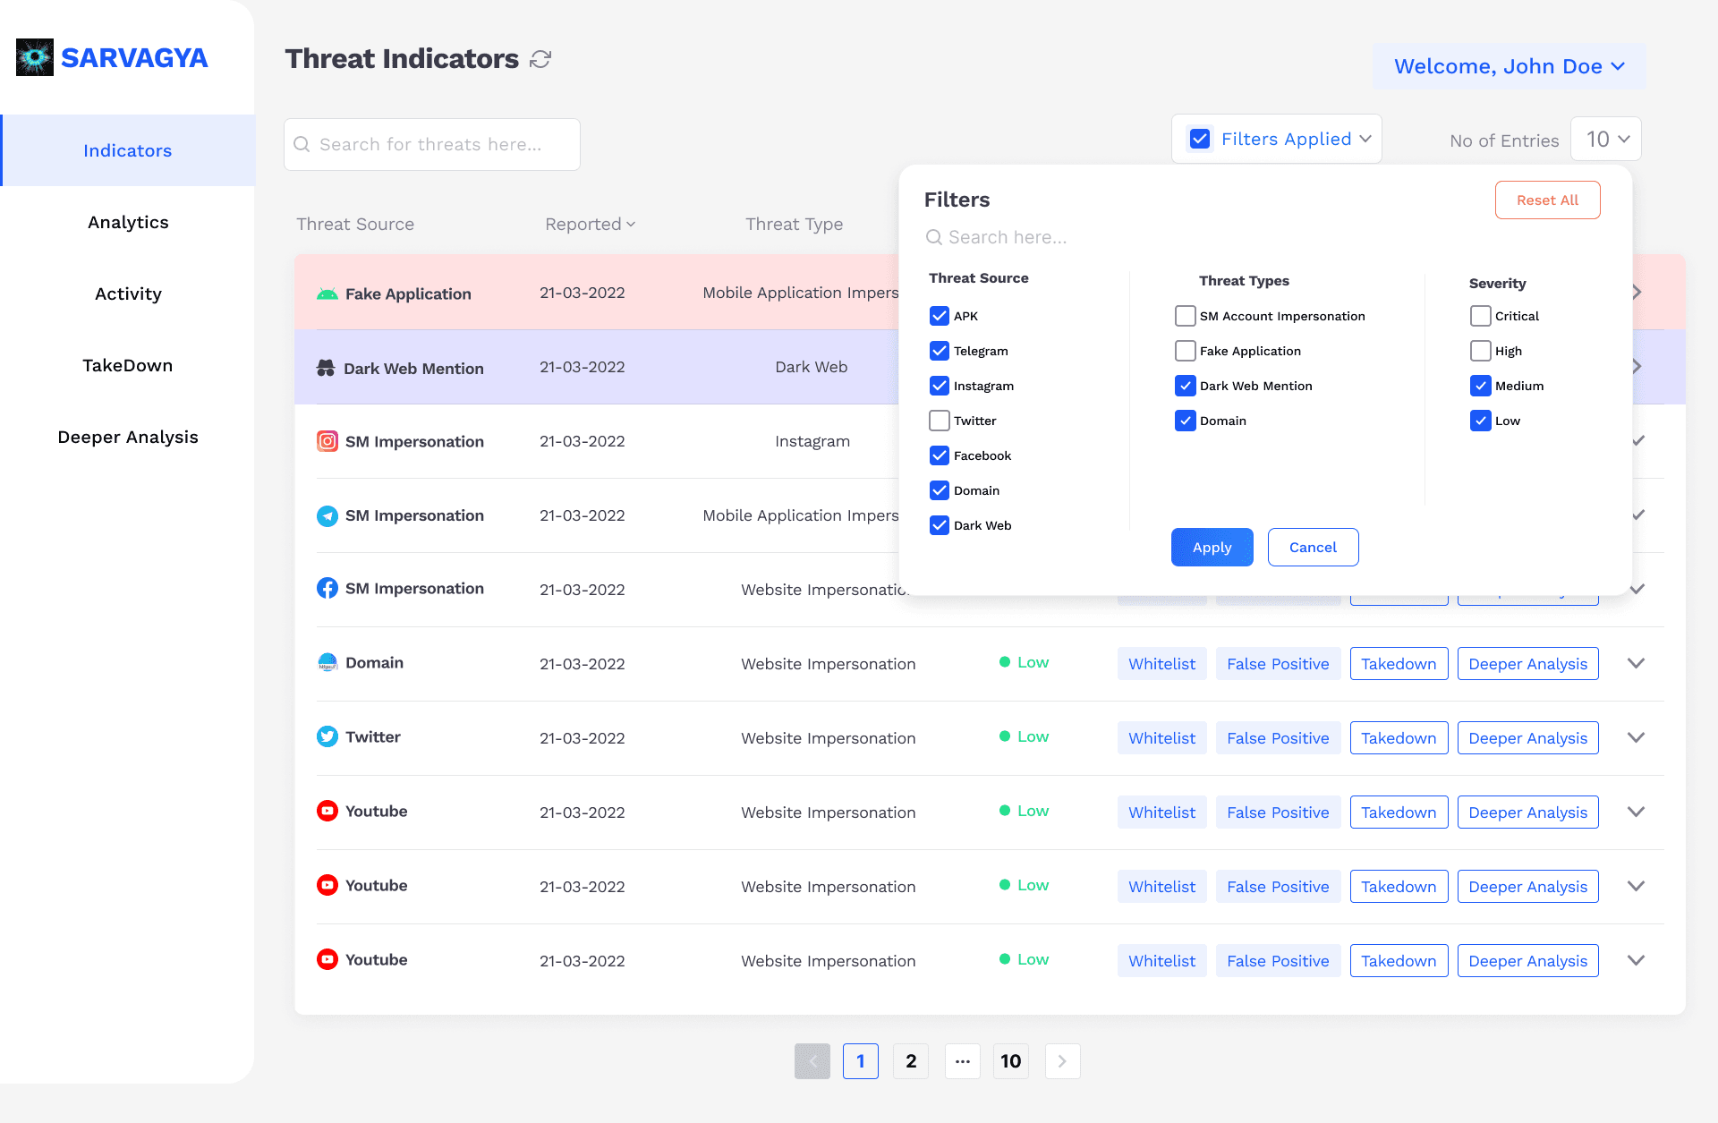Uncheck Instagram threat source
Viewport: 1718px width, 1123px height.
[940, 386]
